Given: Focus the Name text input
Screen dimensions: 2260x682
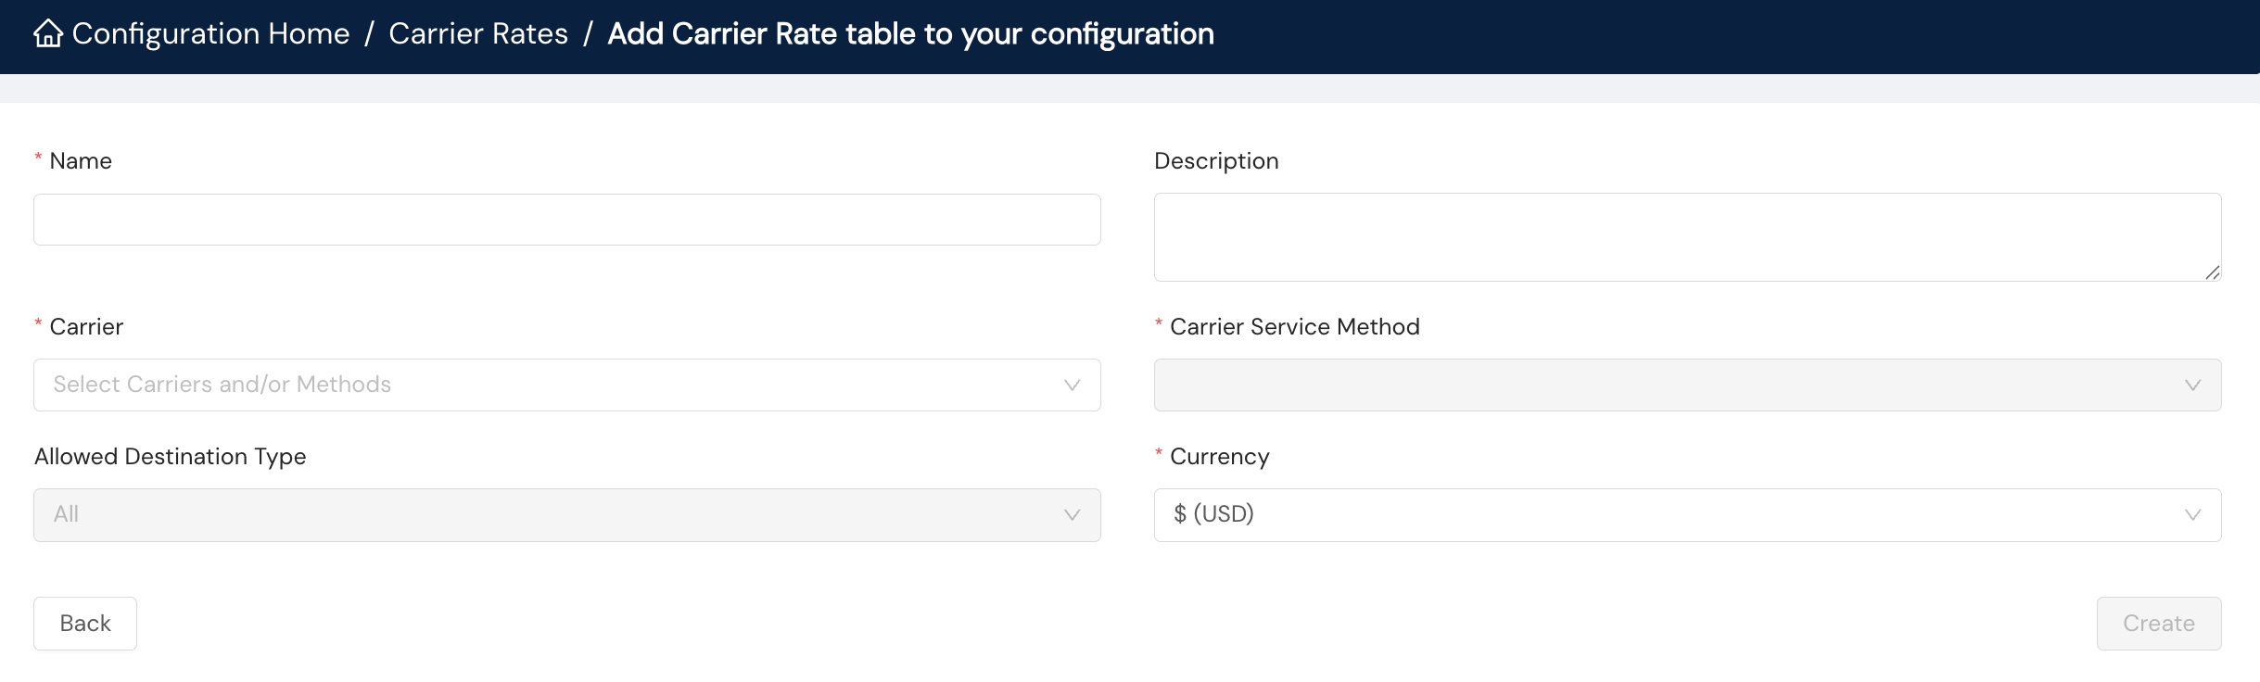Looking at the screenshot, I should pos(566,220).
